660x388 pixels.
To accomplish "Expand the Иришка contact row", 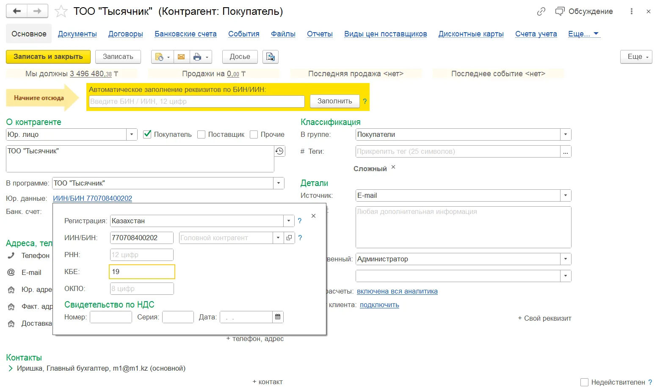I will point(11,369).
